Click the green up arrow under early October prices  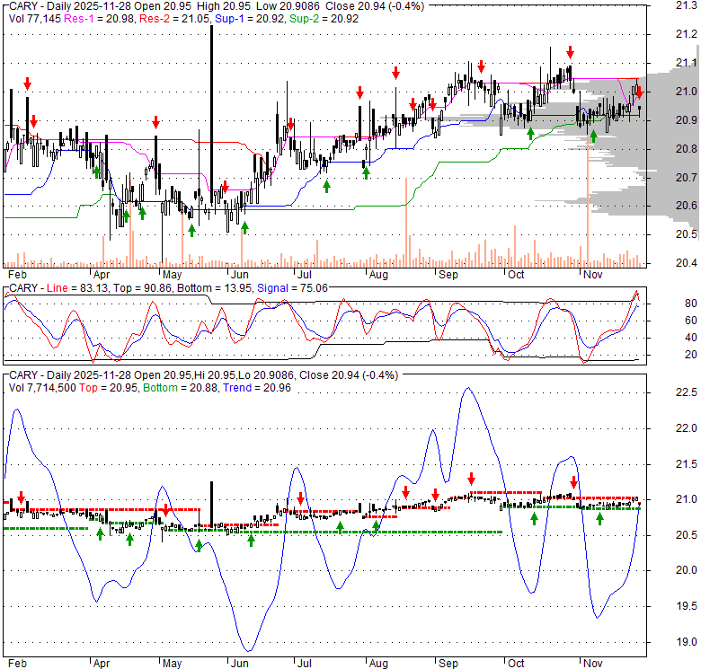click(x=530, y=134)
